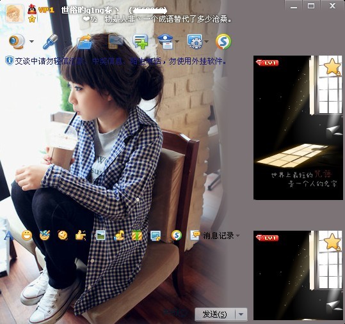Viewport: 345px width, 324px height.
Task: Click the lower QQ show image thumbnail
Action: tap(298, 275)
